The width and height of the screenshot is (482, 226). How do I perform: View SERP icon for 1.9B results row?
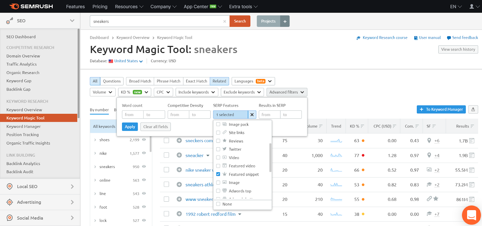point(472,155)
